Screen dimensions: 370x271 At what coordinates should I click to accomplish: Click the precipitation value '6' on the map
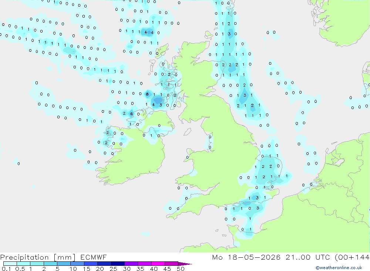[x=131, y=114]
